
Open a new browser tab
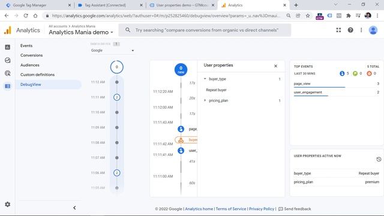(296, 5)
